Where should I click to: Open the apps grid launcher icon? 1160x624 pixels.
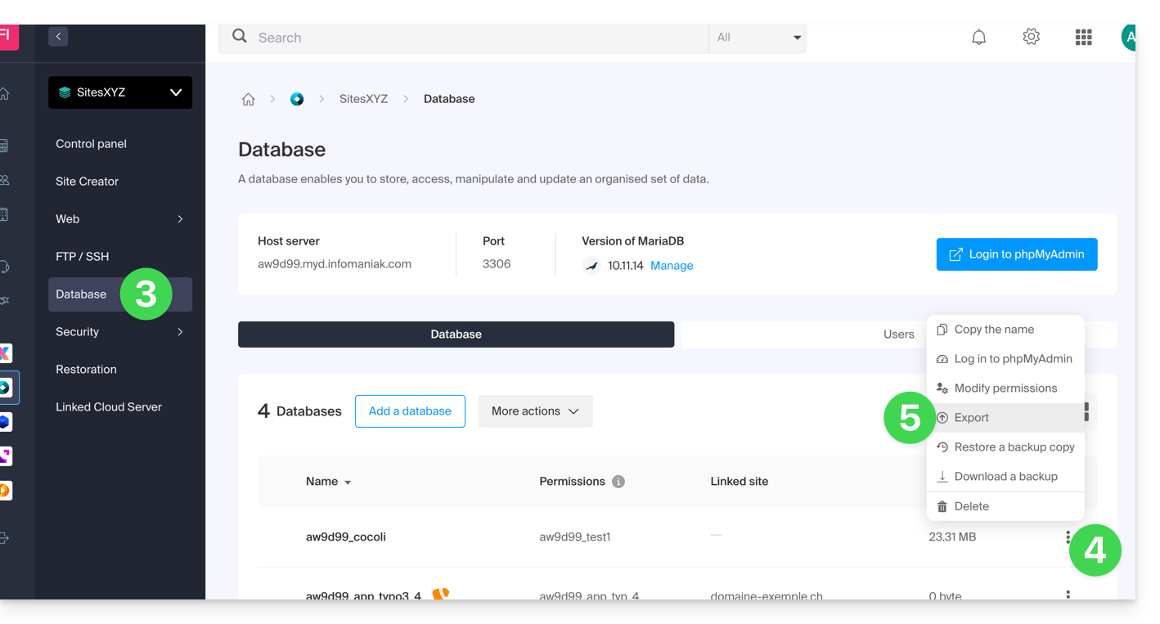click(x=1083, y=38)
